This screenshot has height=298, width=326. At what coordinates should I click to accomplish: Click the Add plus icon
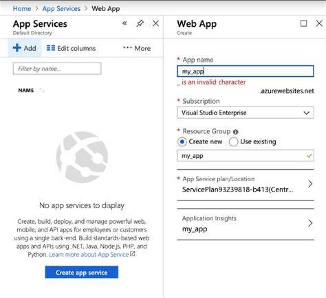pyautogui.click(x=17, y=48)
